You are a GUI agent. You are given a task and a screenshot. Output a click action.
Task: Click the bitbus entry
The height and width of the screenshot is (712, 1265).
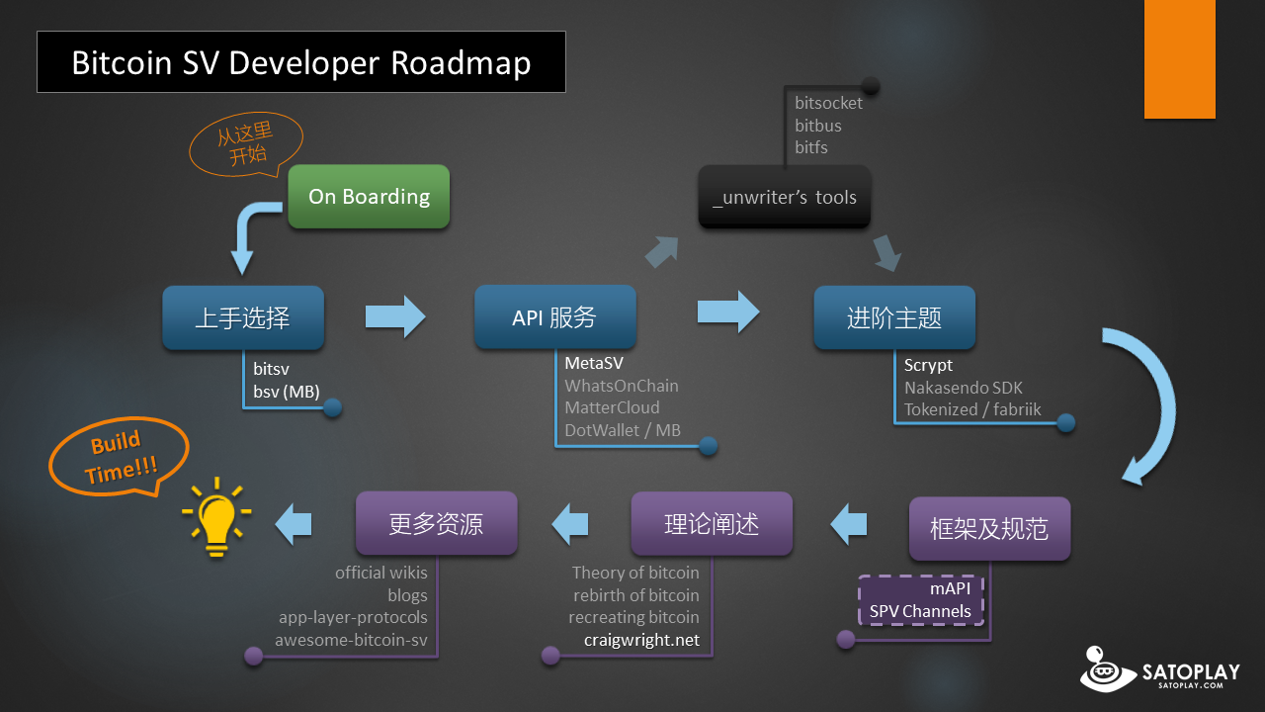click(x=818, y=126)
